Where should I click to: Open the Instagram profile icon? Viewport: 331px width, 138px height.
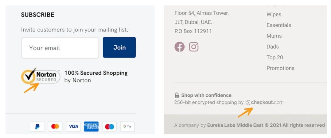tap(193, 47)
